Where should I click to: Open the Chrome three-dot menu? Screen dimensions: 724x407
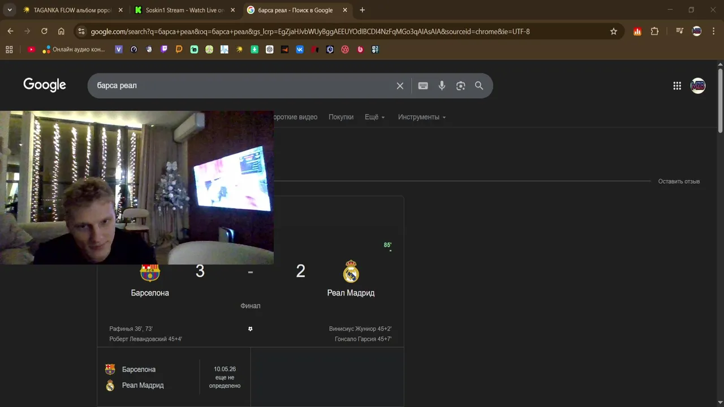[713, 31]
